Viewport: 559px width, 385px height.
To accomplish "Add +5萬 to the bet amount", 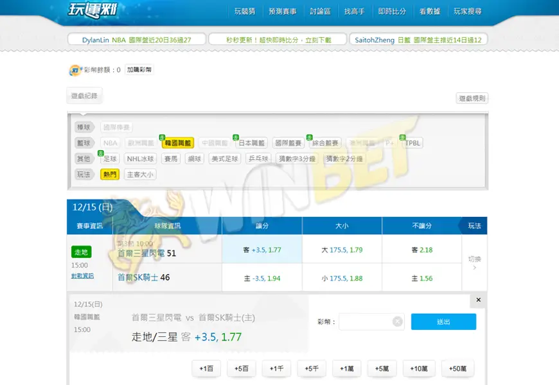I will (382, 368).
